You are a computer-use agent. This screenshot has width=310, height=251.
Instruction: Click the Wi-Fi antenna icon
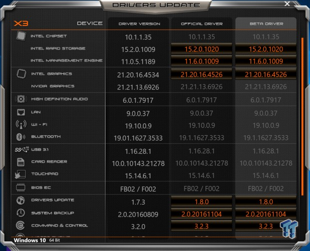click(x=21, y=125)
